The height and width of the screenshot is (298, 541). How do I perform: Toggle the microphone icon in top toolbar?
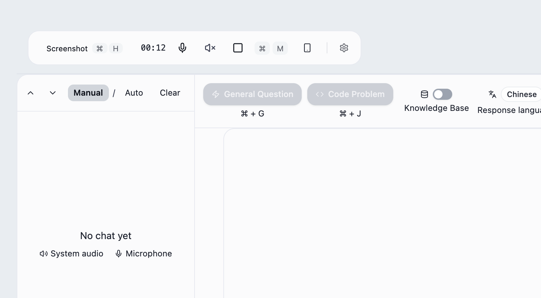182,48
